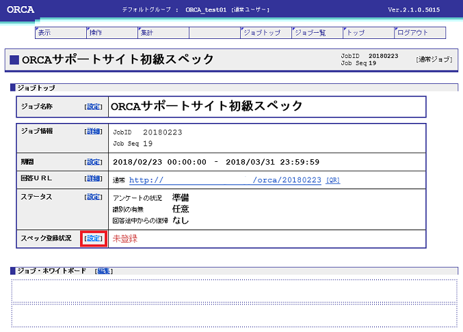Click the job name in the ジョブ名称 row
The image size is (463, 332).
click(x=207, y=106)
